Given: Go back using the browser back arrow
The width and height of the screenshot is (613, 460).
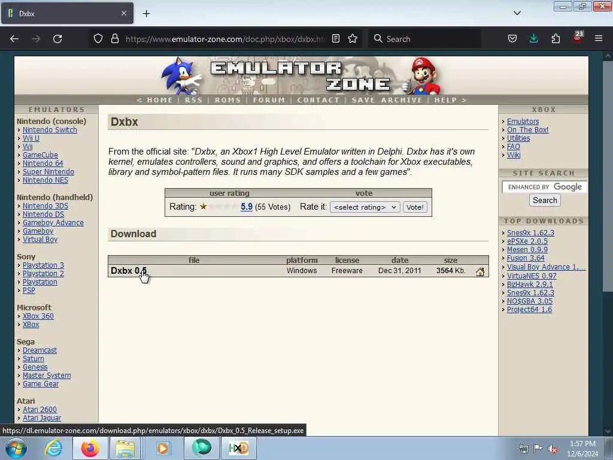Looking at the screenshot, I should pyautogui.click(x=14, y=39).
